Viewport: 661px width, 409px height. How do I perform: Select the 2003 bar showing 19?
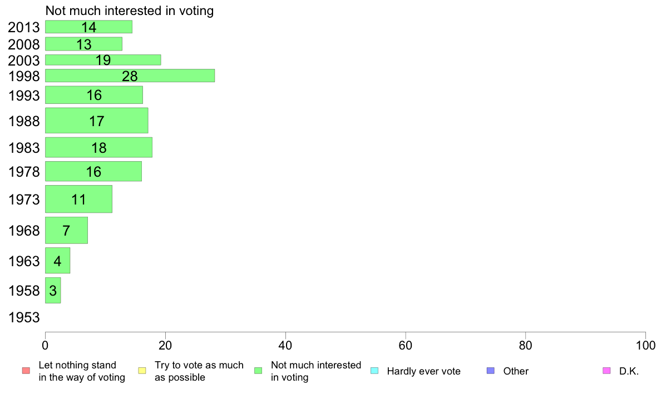103,60
